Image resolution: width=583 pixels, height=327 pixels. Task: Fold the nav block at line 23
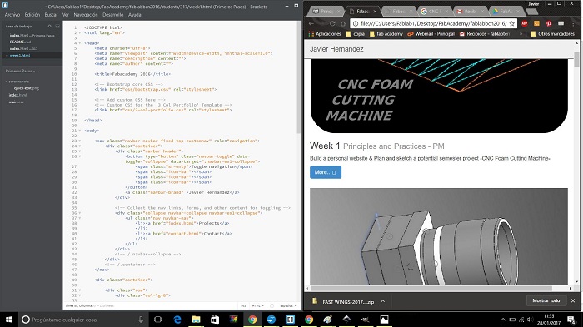(80, 141)
